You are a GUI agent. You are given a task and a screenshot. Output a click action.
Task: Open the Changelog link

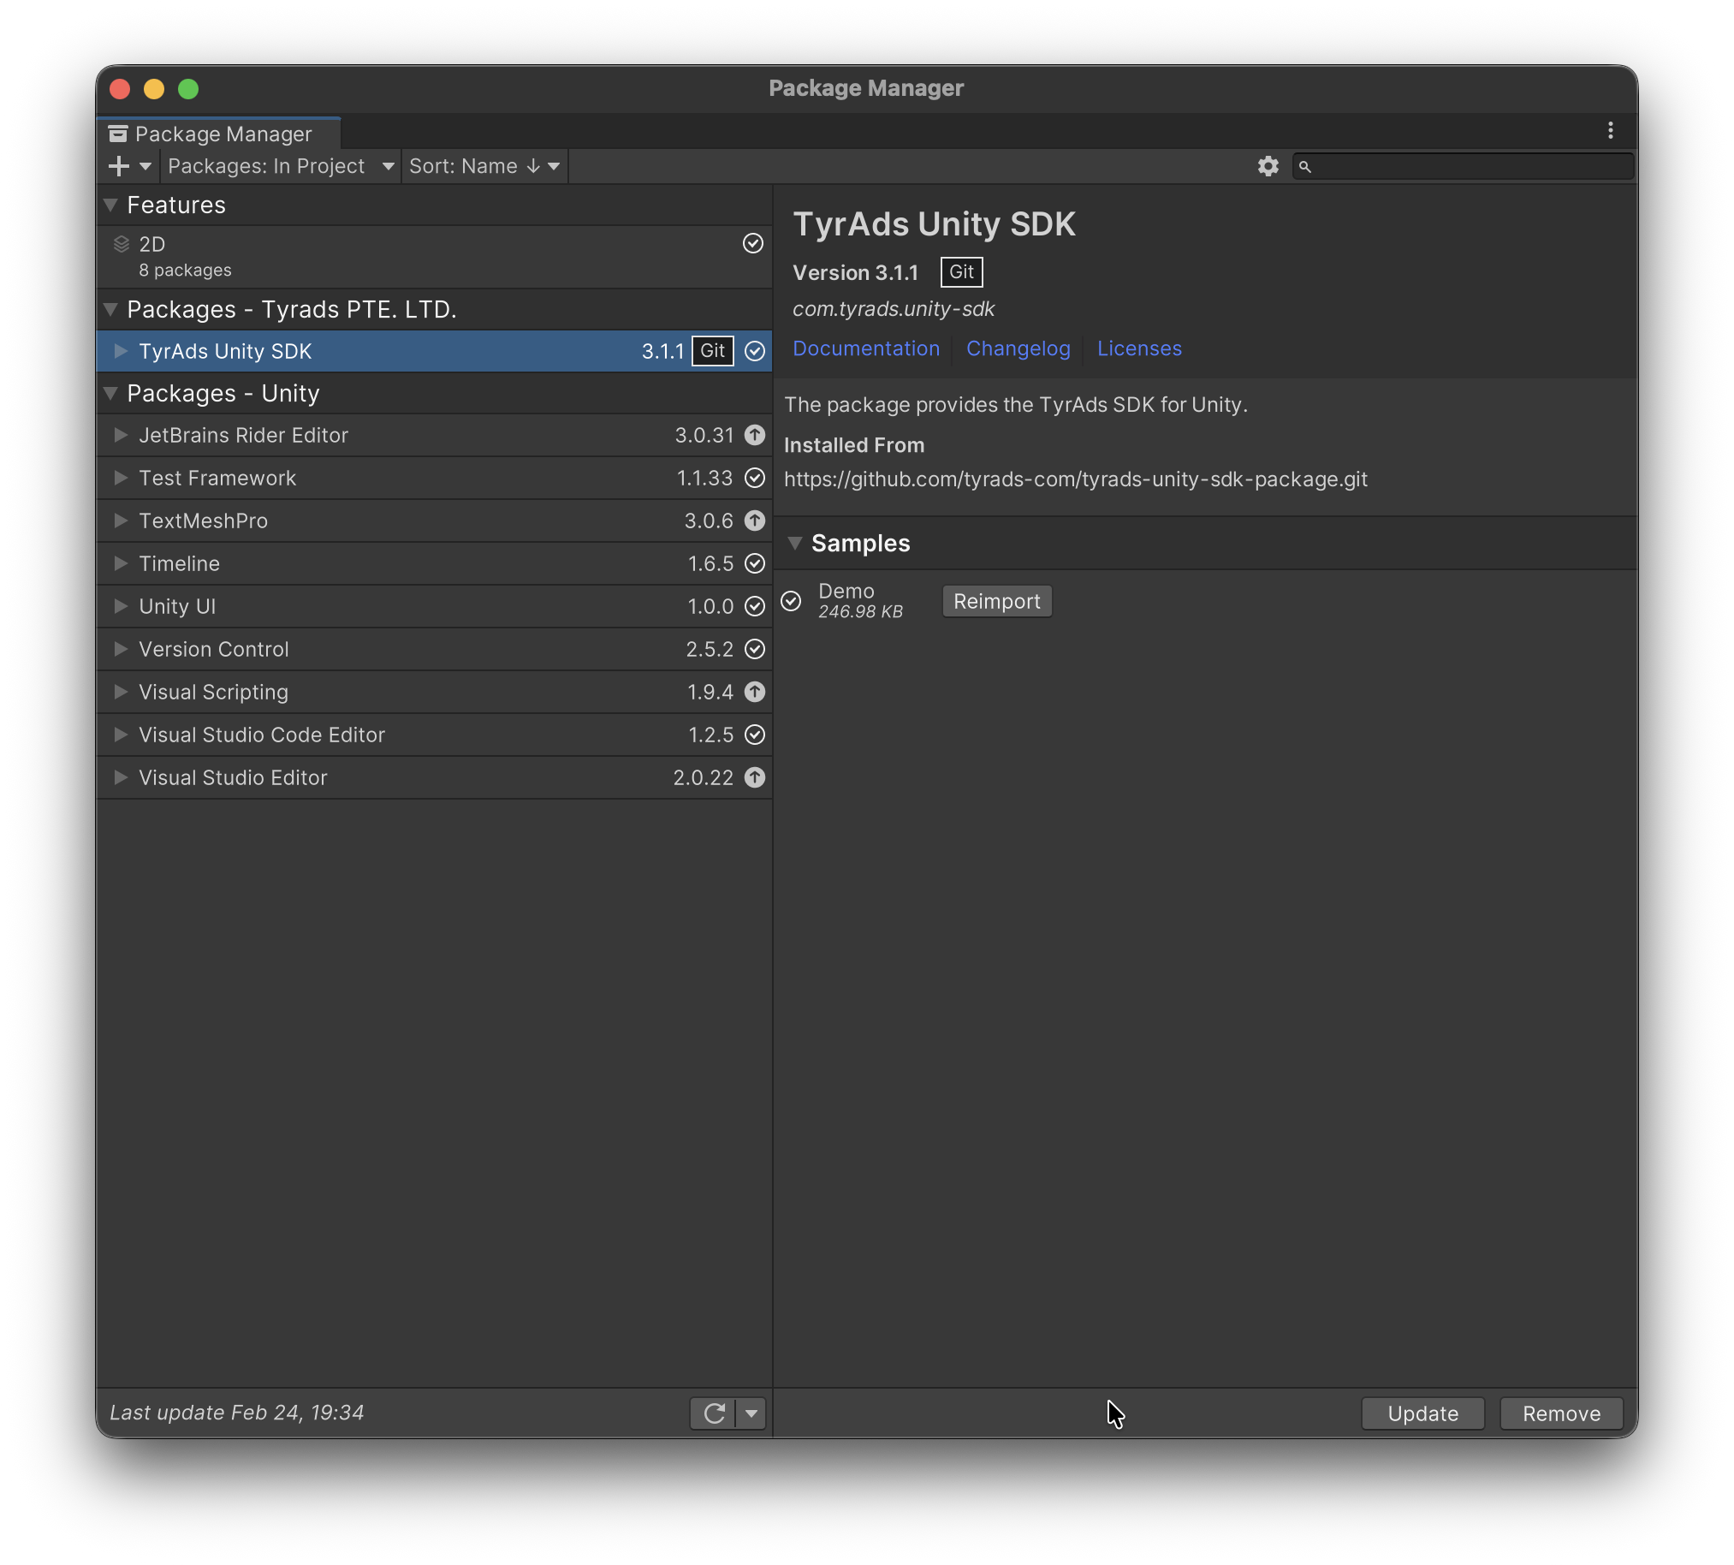click(x=1018, y=348)
